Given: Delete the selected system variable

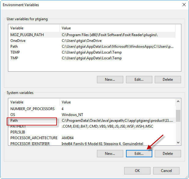Looking at the screenshot, I should coord(168,154).
